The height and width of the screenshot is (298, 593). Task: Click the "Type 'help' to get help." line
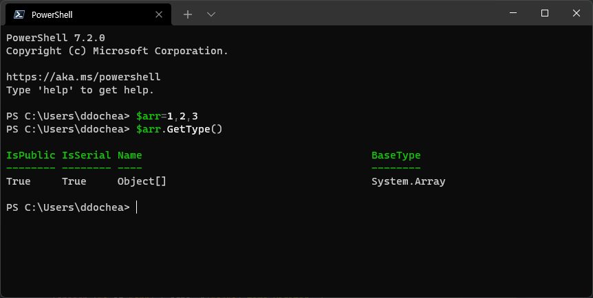pyautogui.click(x=80, y=90)
